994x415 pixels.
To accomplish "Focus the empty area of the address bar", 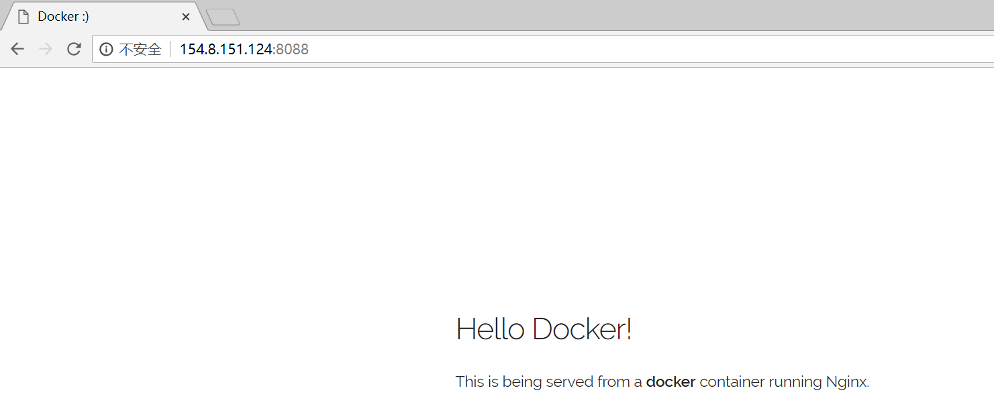I will pyautogui.click(x=604, y=49).
